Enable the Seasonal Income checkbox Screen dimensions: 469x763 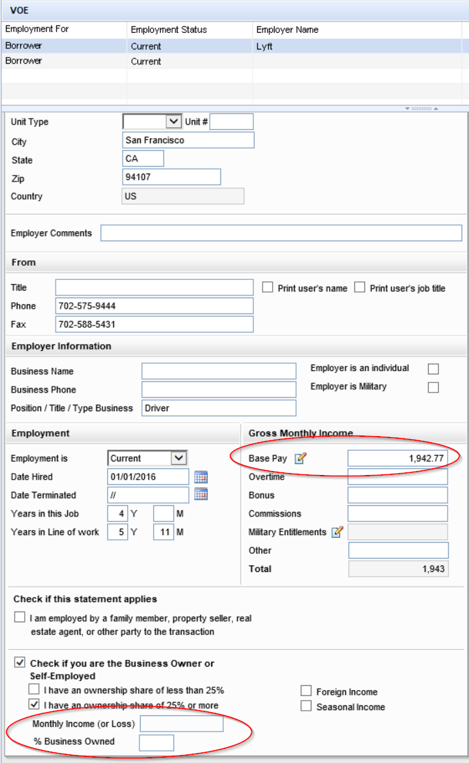pos(306,705)
